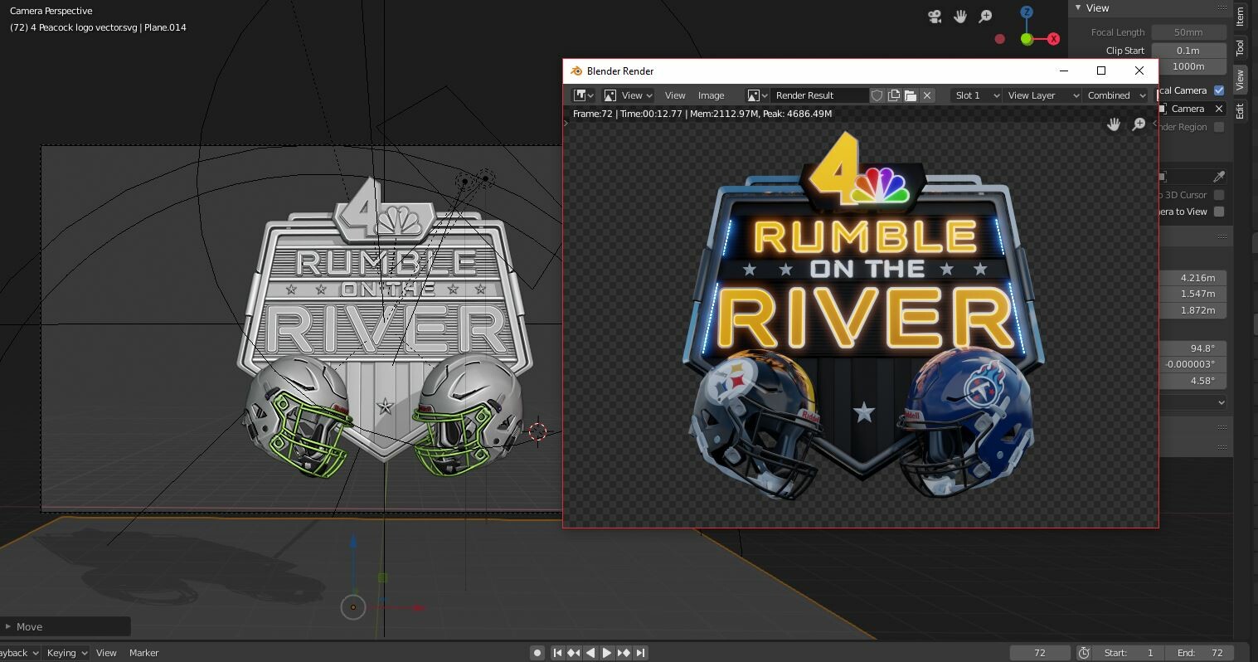Click the viewport zoom magnifier icon
Image resolution: width=1258 pixels, height=662 pixels.
pyautogui.click(x=985, y=17)
